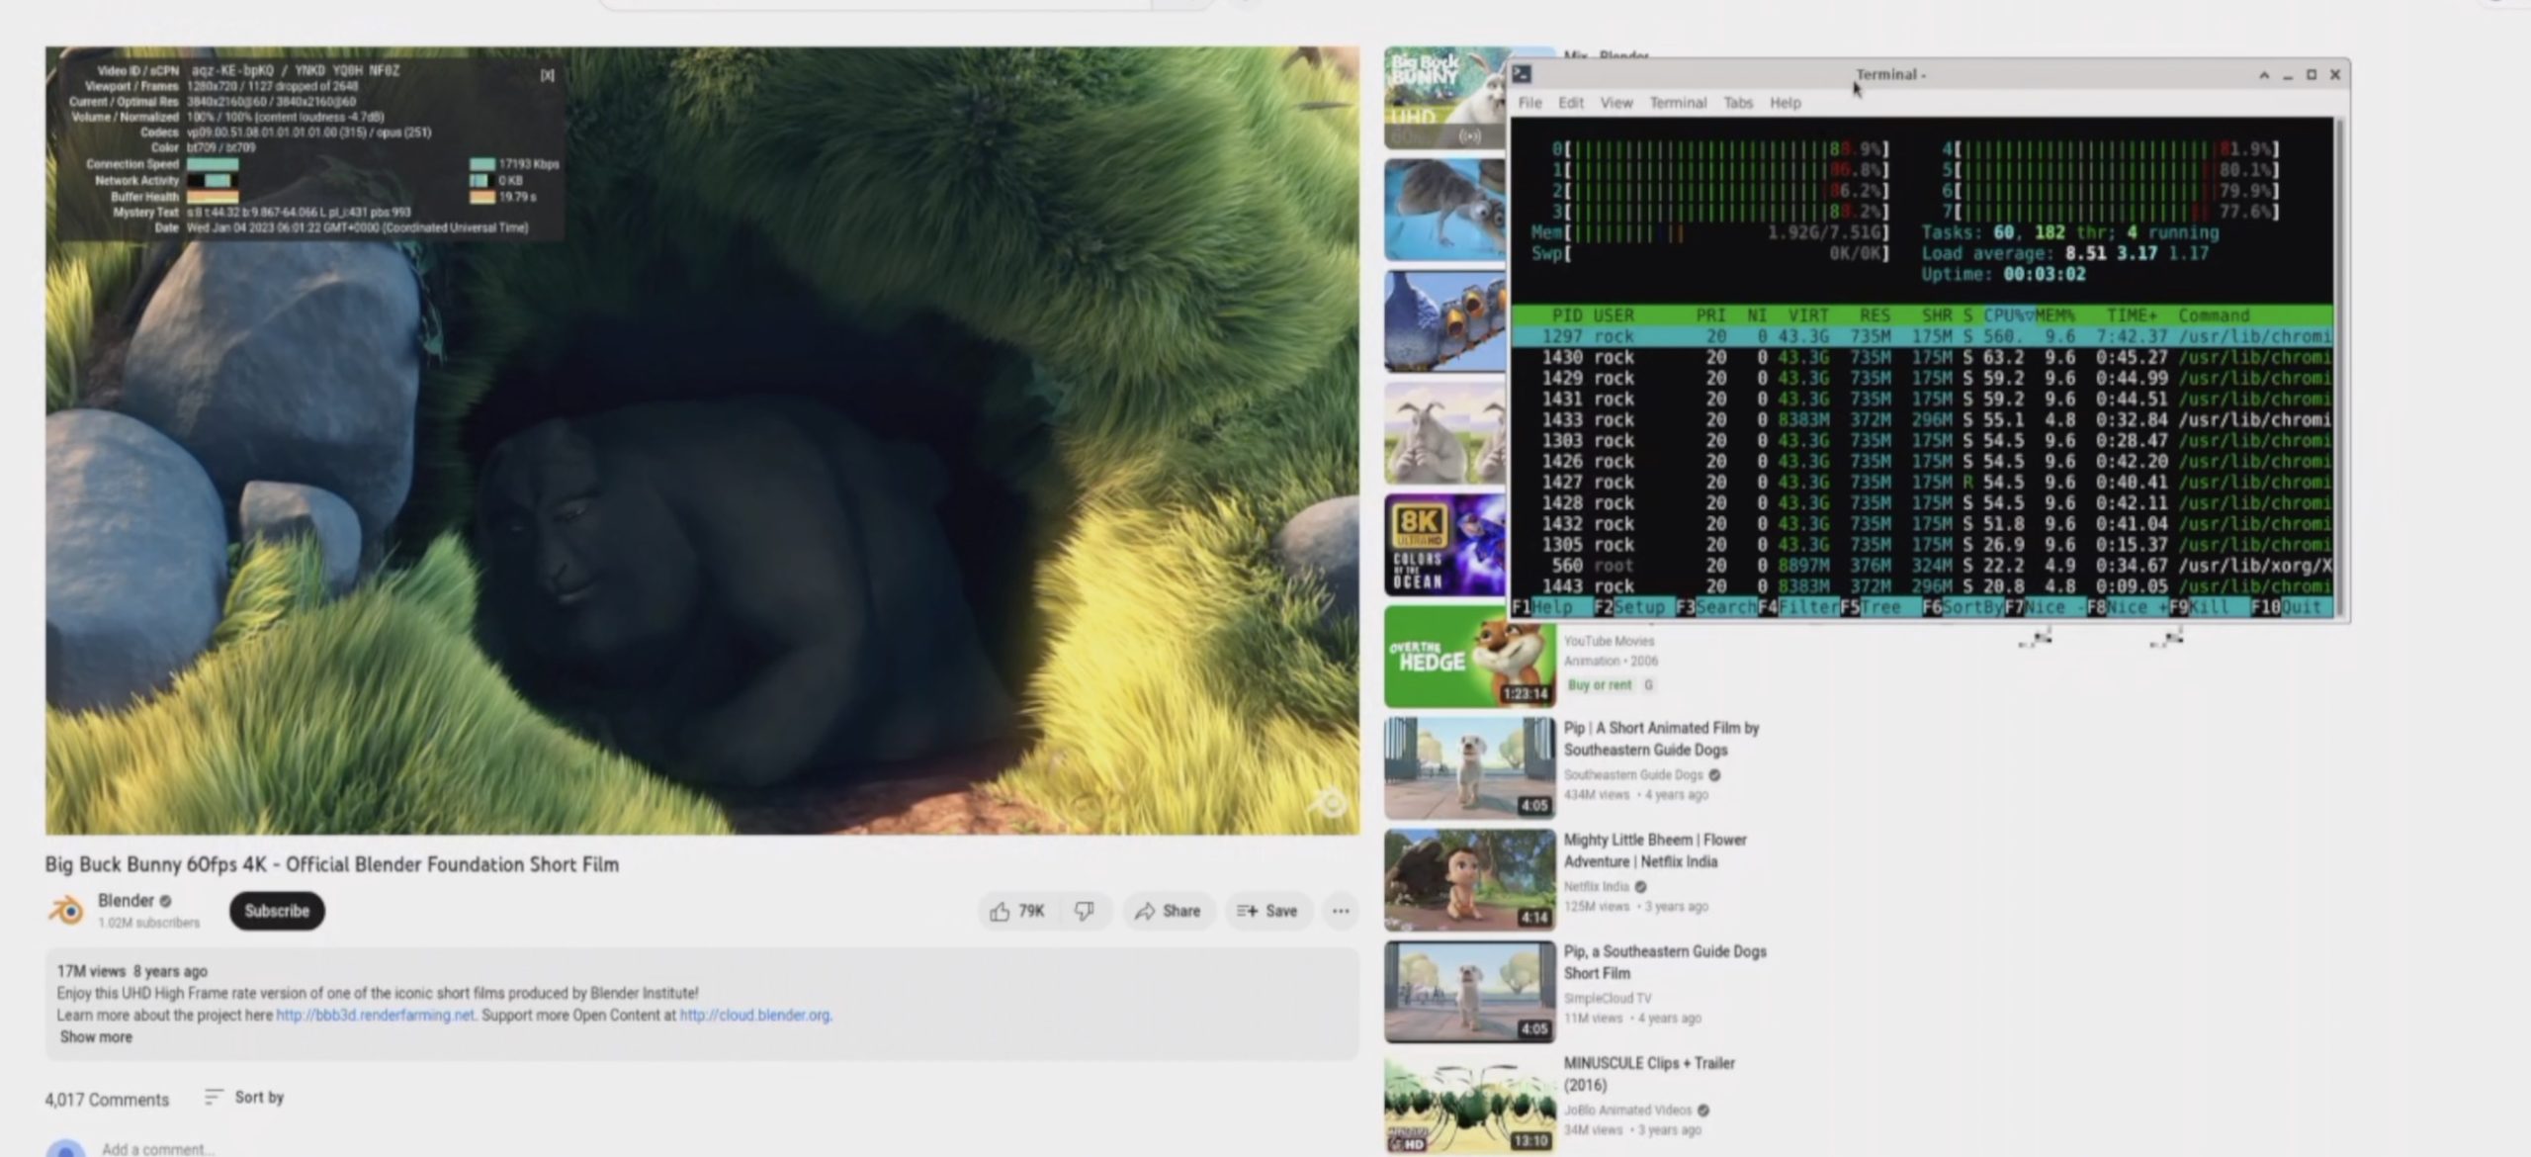The image size is (2531, 1157).
Task: Subscribe to the Blender channel
Action: (277, 911)
